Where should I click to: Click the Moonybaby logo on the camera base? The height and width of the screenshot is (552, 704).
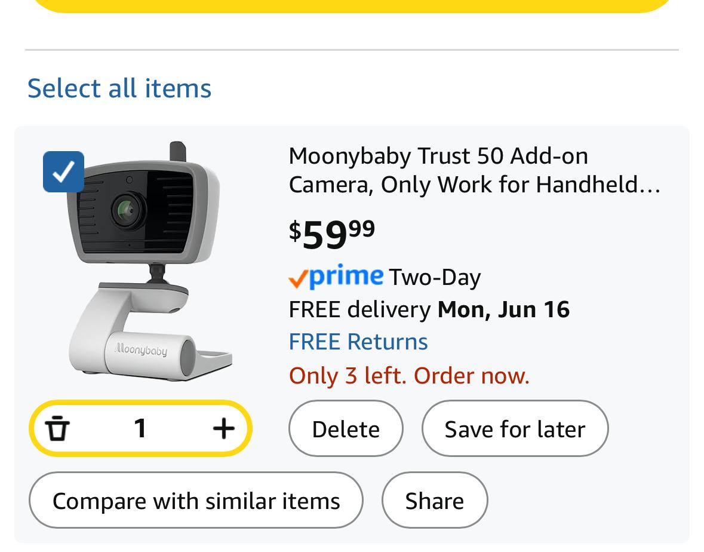pos(140,349)
